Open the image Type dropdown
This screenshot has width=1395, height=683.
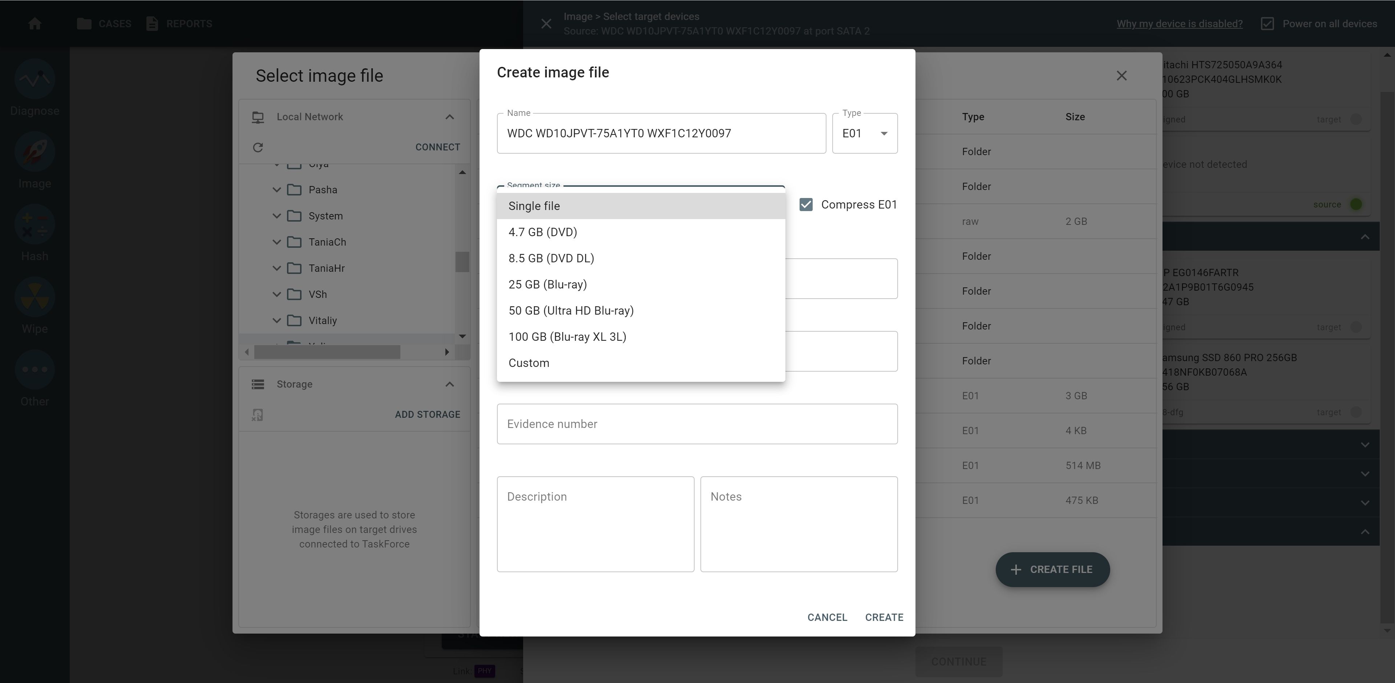coord(865,133)
